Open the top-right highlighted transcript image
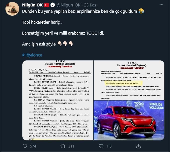The height and width of the screenshot is (152, 170). [x=129, y=80]
